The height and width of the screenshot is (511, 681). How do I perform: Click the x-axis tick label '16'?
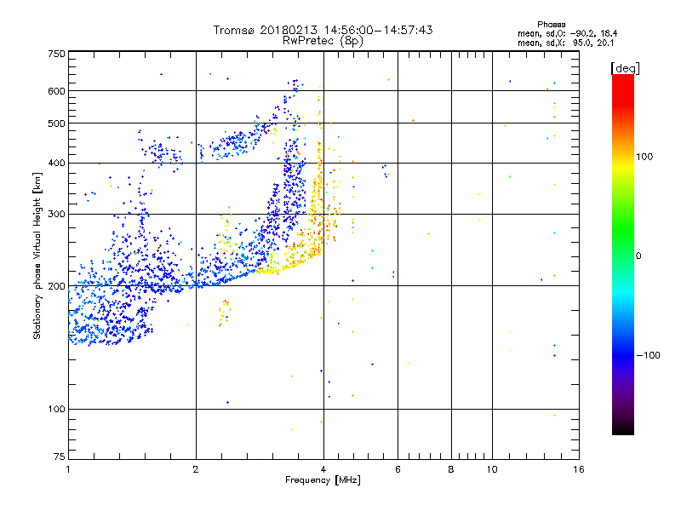coord(579,469)
